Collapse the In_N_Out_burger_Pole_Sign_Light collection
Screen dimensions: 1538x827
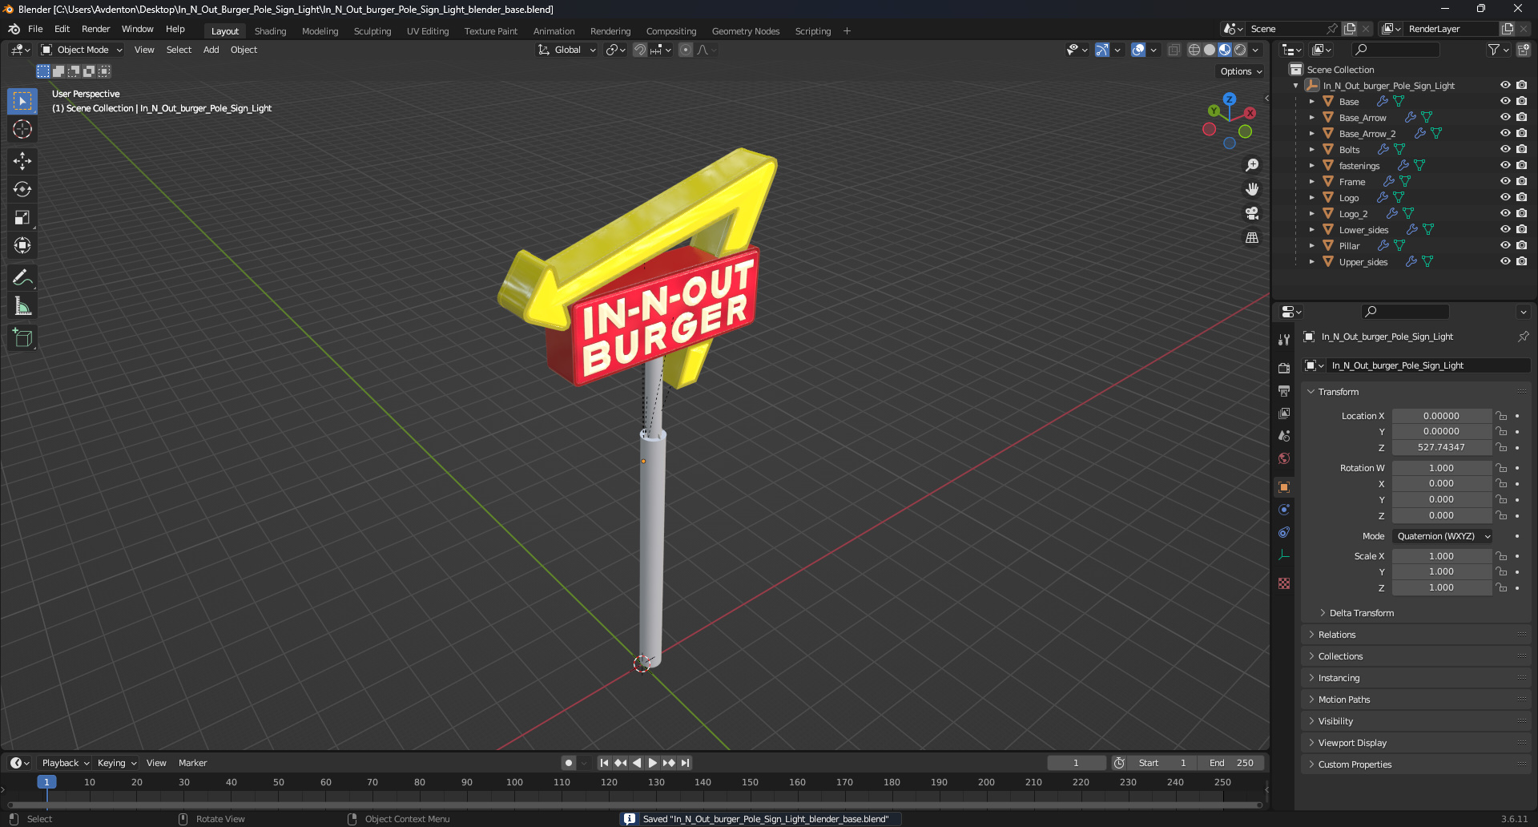click(1296, 86)
